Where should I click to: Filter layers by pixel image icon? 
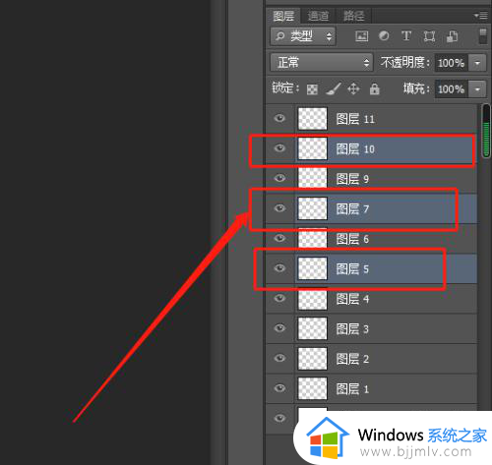coord(362,36)
